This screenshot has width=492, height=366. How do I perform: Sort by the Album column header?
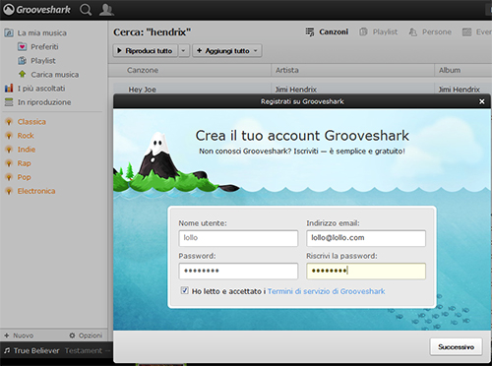[450, 70]
